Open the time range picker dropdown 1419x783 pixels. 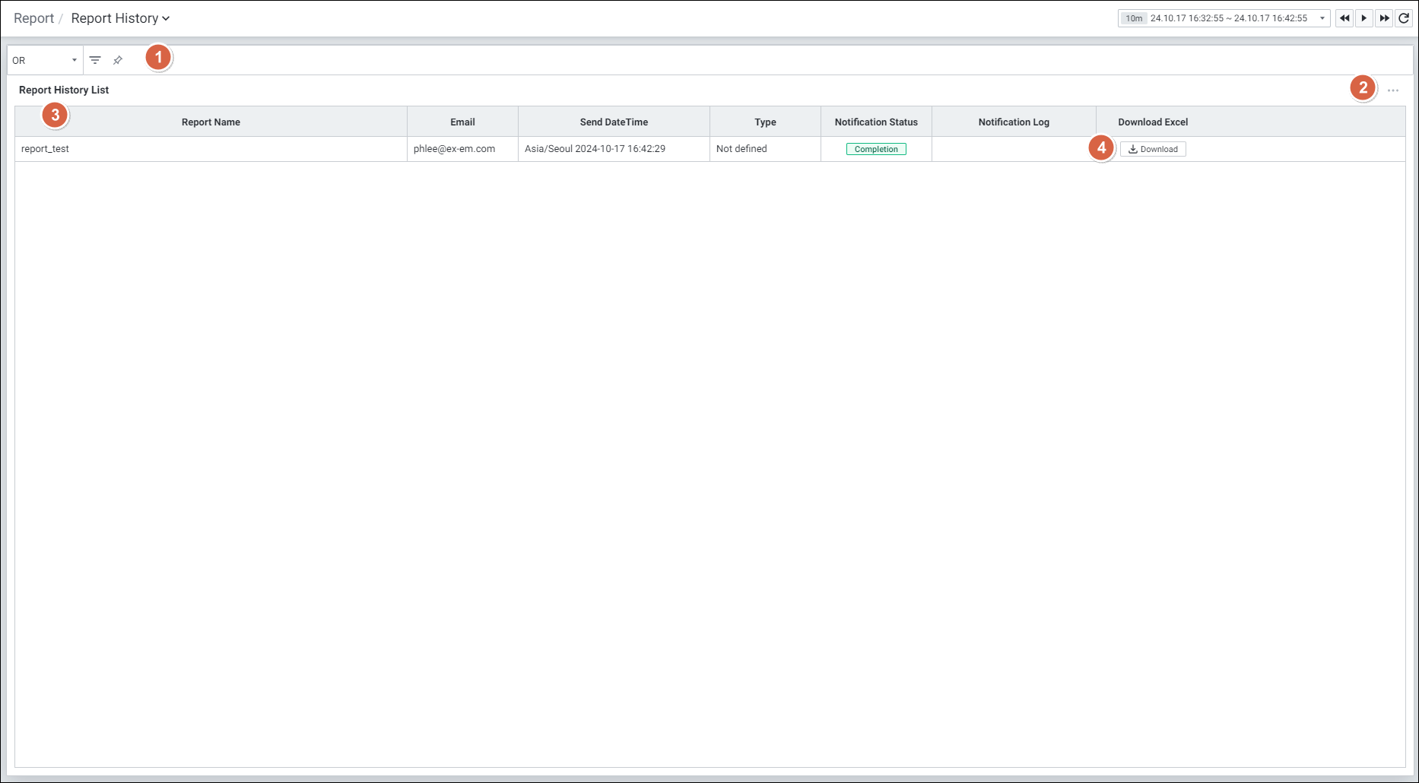(1322, 18)
